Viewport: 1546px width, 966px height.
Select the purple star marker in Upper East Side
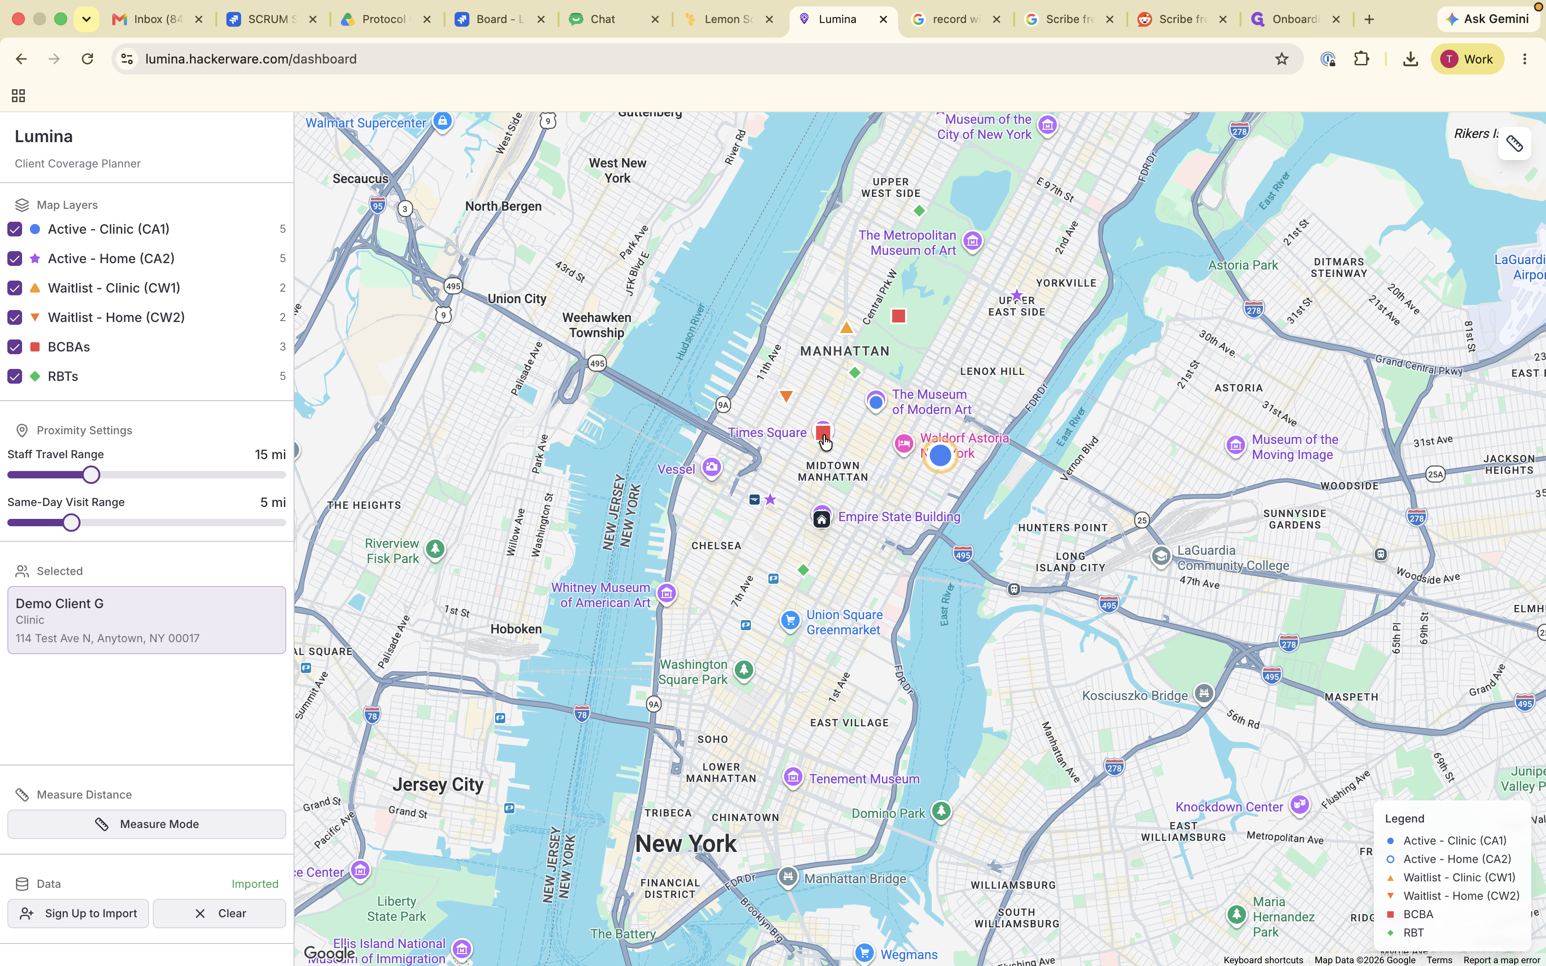pyautogui.click(x=1016, y=295)
